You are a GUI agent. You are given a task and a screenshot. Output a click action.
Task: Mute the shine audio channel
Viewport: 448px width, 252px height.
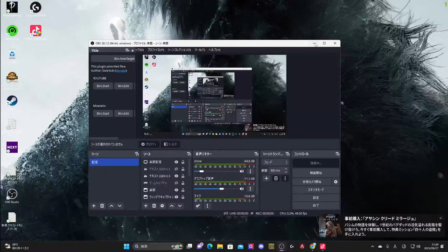[242, 171]
